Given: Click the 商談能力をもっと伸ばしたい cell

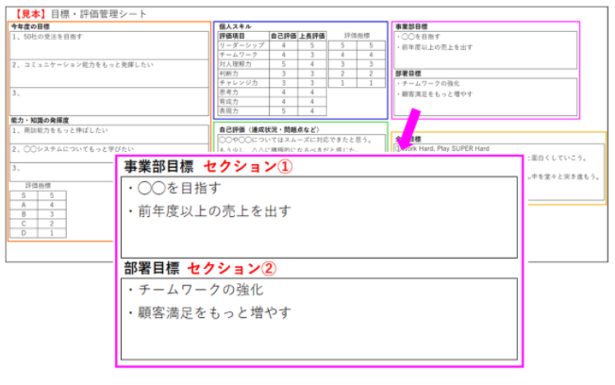Looking at the screenshot, I should click(61, 129).
